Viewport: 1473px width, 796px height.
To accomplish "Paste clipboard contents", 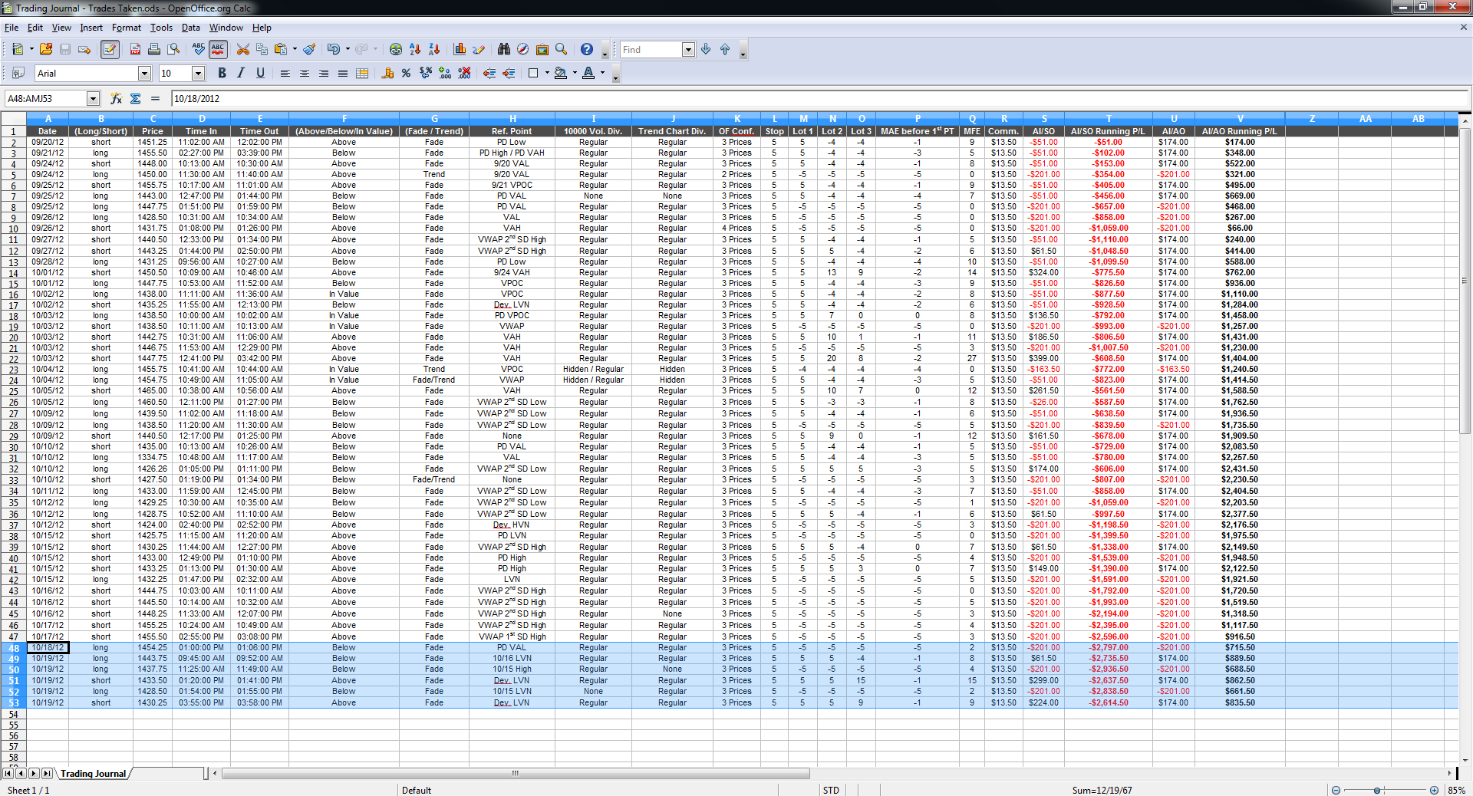I will pyautogui.click(x=281, y=49).
